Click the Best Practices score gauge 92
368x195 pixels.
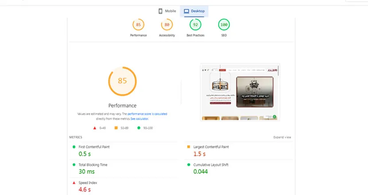point(196,25)
